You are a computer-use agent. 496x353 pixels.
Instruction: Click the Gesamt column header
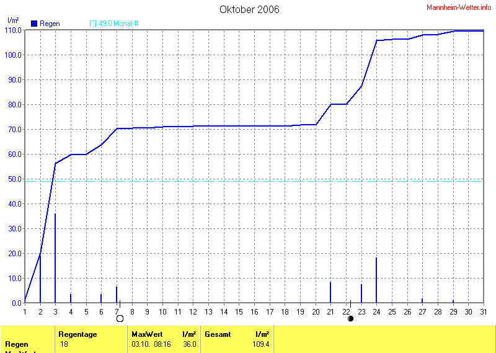click(x=218, y=334)
